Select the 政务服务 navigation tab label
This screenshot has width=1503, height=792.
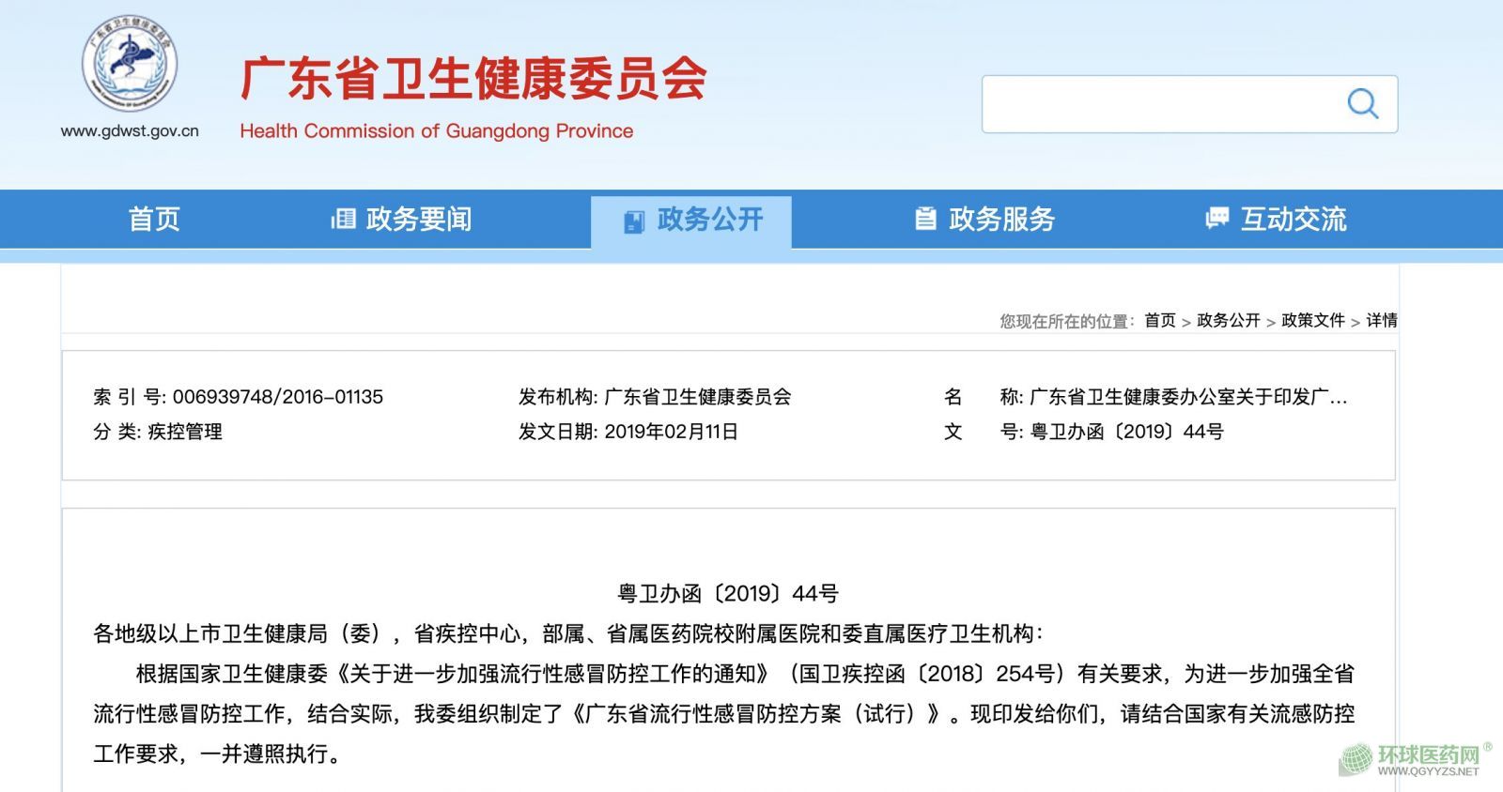point(1001,219)
